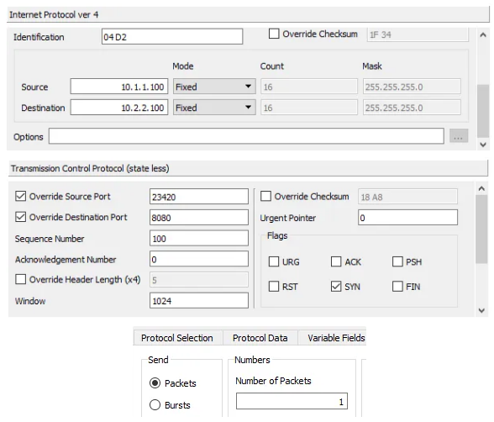Edit the source port value 23420

[199, 197]
